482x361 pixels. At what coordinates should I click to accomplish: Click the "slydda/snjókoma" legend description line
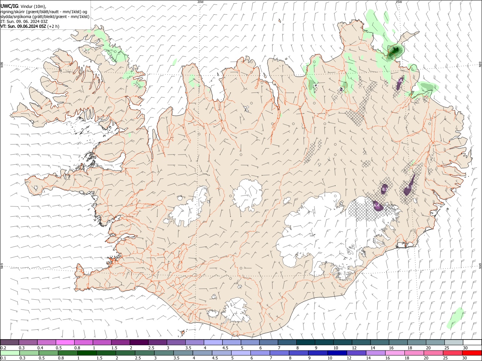point(45,17)
